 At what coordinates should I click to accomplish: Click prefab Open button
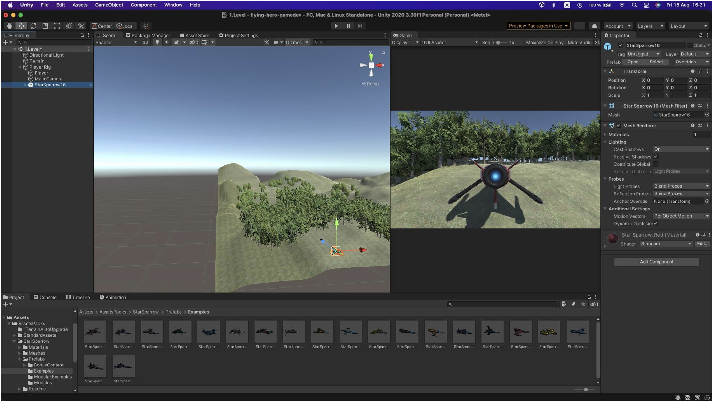pos(633,62)
